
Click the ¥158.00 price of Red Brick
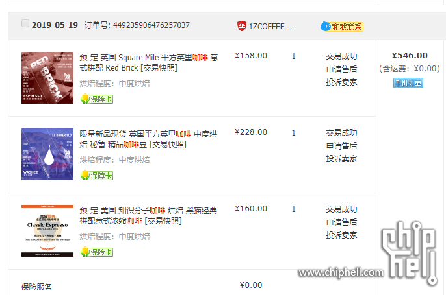pos(251,56)
